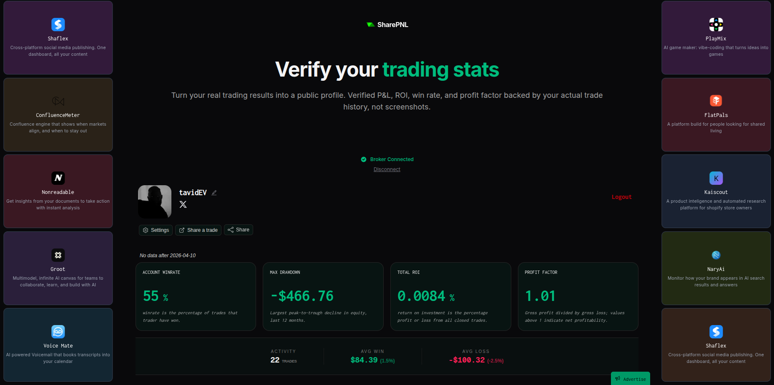774x385 pixels.
Task: Click the Voice Mate icon
Action: tap(58, 332)
